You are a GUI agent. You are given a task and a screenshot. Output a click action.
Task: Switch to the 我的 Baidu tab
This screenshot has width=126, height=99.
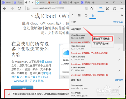pyautogui.click(x=18, y=3)
